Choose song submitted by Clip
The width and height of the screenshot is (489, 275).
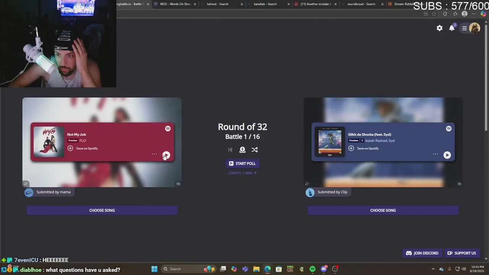click(x=383, y=210)
